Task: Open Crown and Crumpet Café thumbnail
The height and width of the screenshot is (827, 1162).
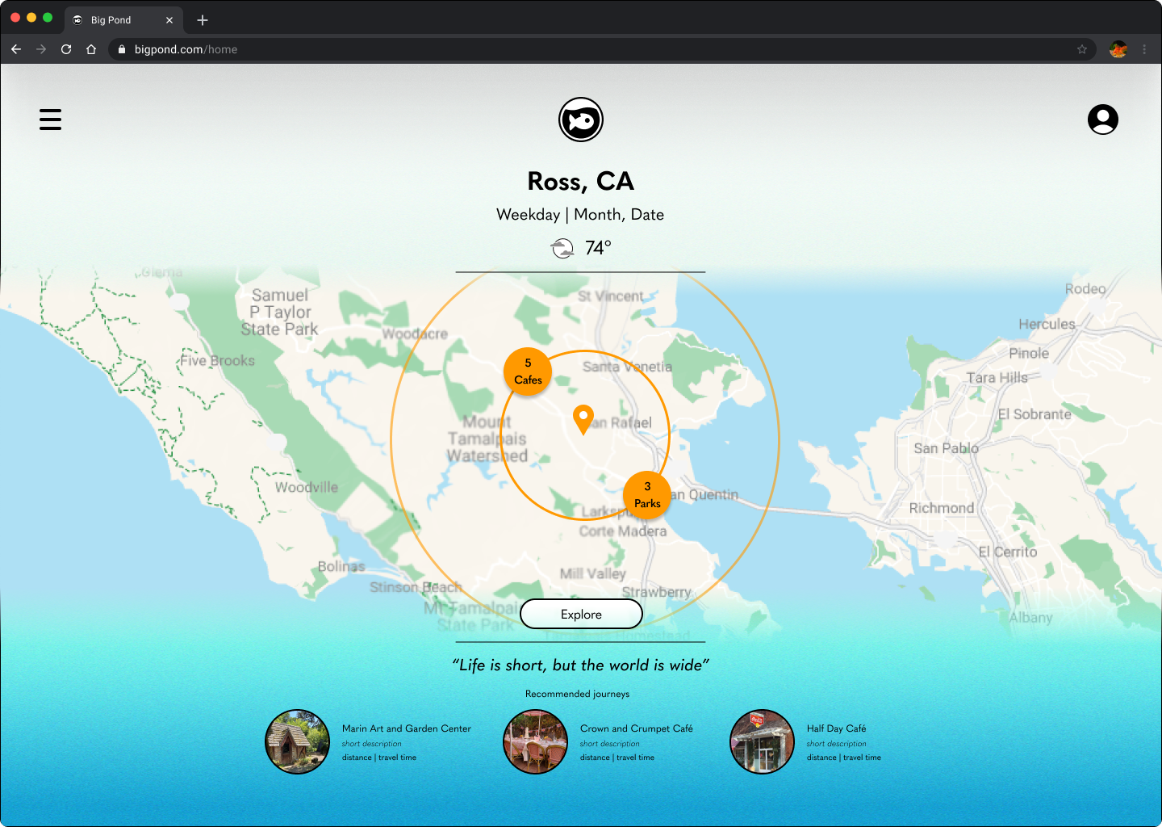Action: coord(536,741)
